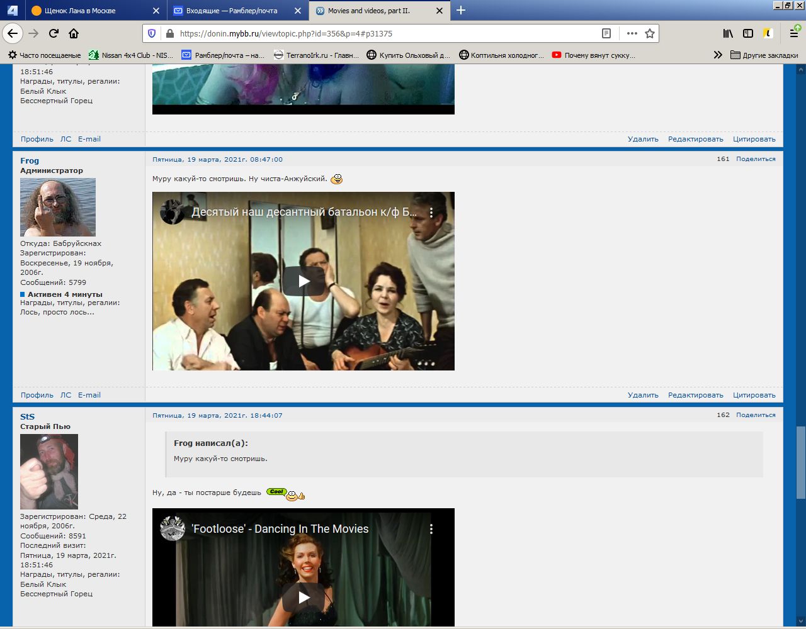Image resolution: width=806 pixels, height=629 pixels.
Task: Open the tracking protection shield icon
Action: pyautogui.click(x=152, y=33)
